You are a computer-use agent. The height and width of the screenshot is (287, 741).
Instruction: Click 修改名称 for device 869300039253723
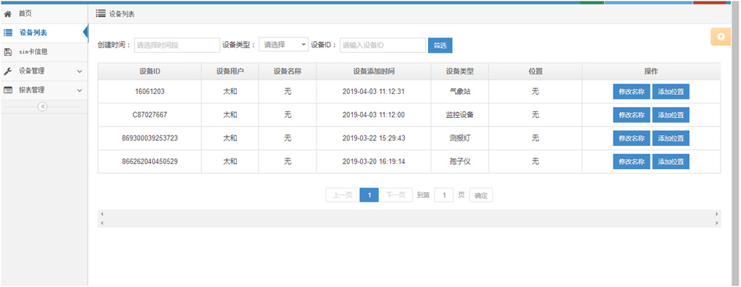coord(632,138)
